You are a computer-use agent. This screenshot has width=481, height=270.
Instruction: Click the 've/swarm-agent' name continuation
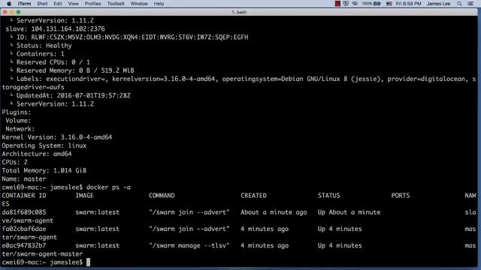[x=28, y=220]
